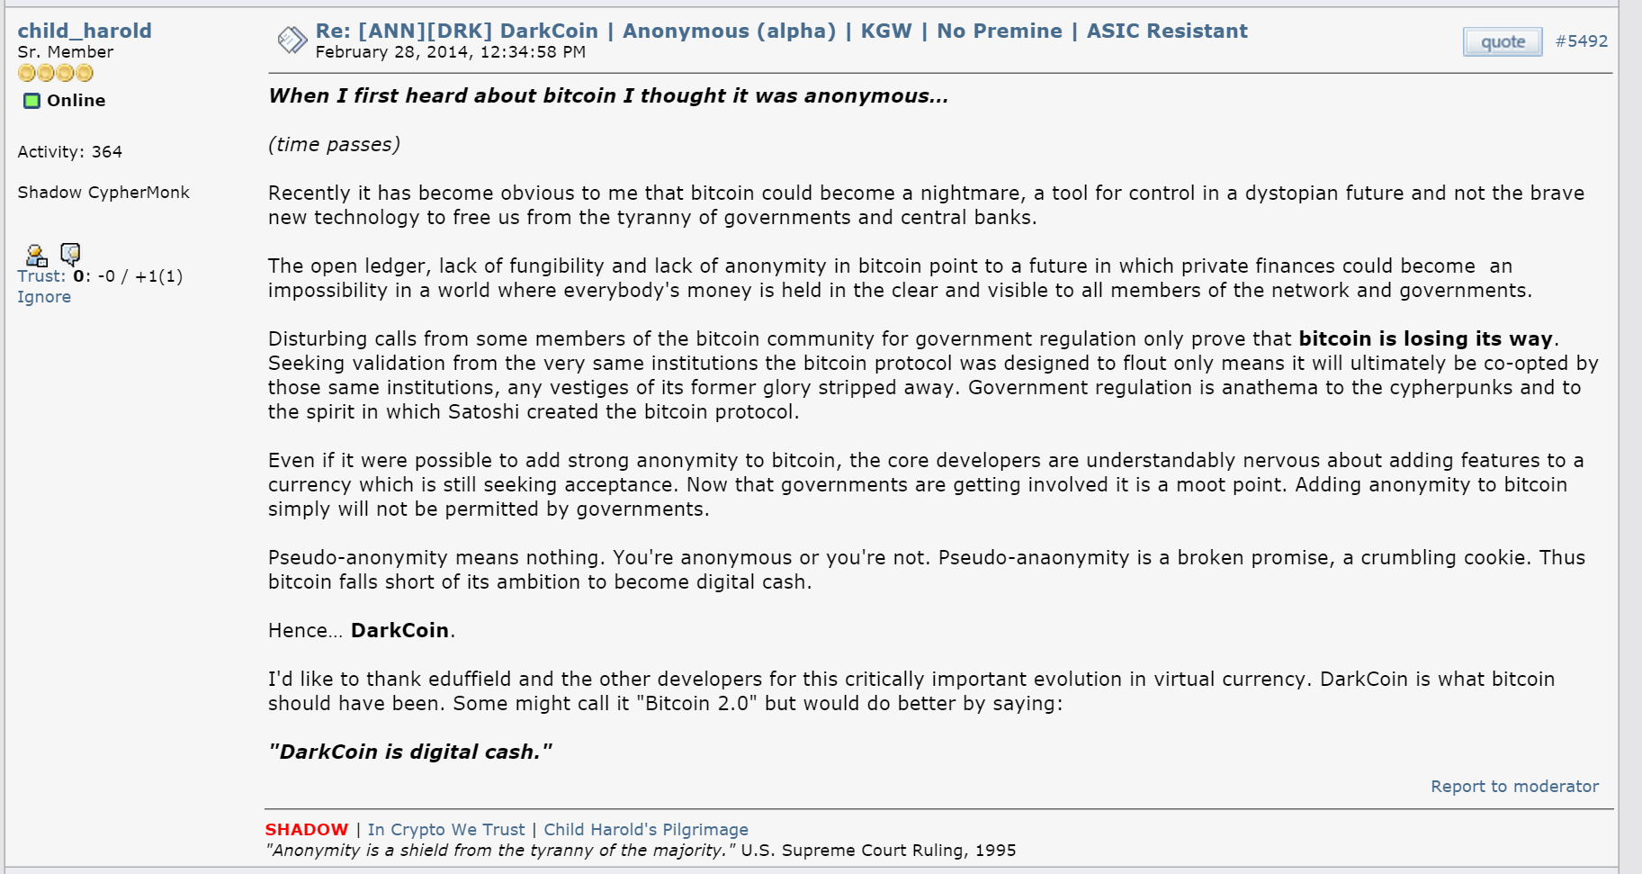Open the red SHADOW signature link
The width and height of the screenshot is (1642, 874).
coord(306,830)
